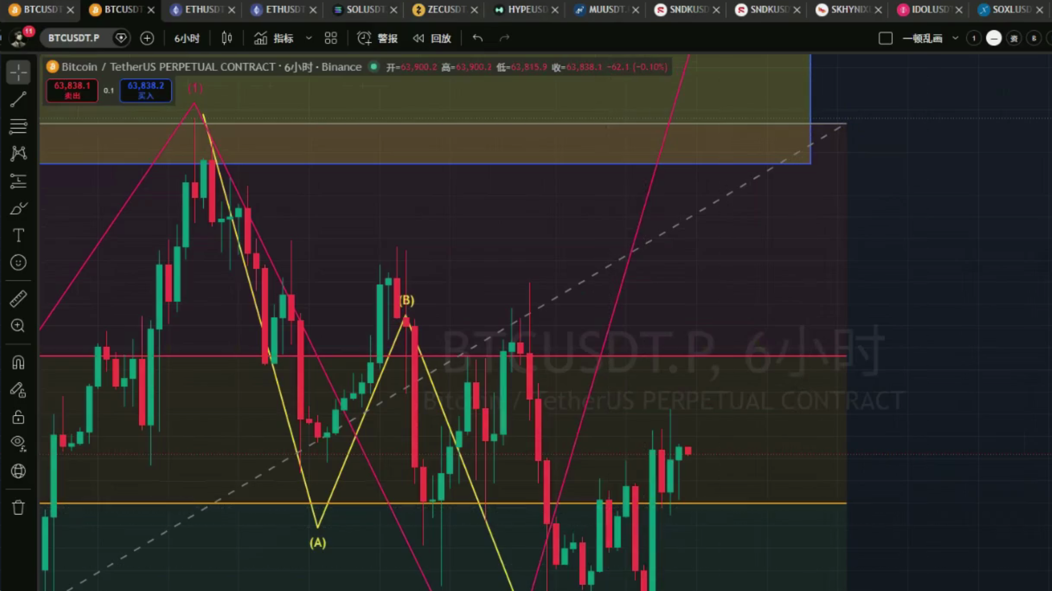1052x591 pixels.
Task: Toggle hide all drawings eye icon
Action: tap(18, 444)
